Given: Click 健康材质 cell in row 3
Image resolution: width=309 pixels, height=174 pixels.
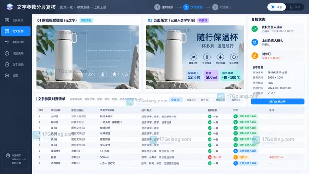Looking at the screenshot, I should coord(105,128).
